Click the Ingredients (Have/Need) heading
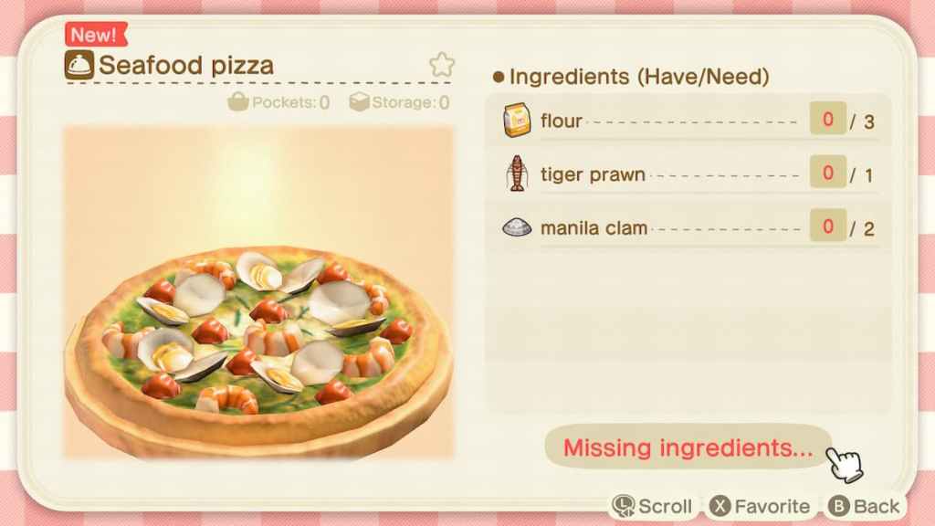935x526 pixels. (638, 77)
